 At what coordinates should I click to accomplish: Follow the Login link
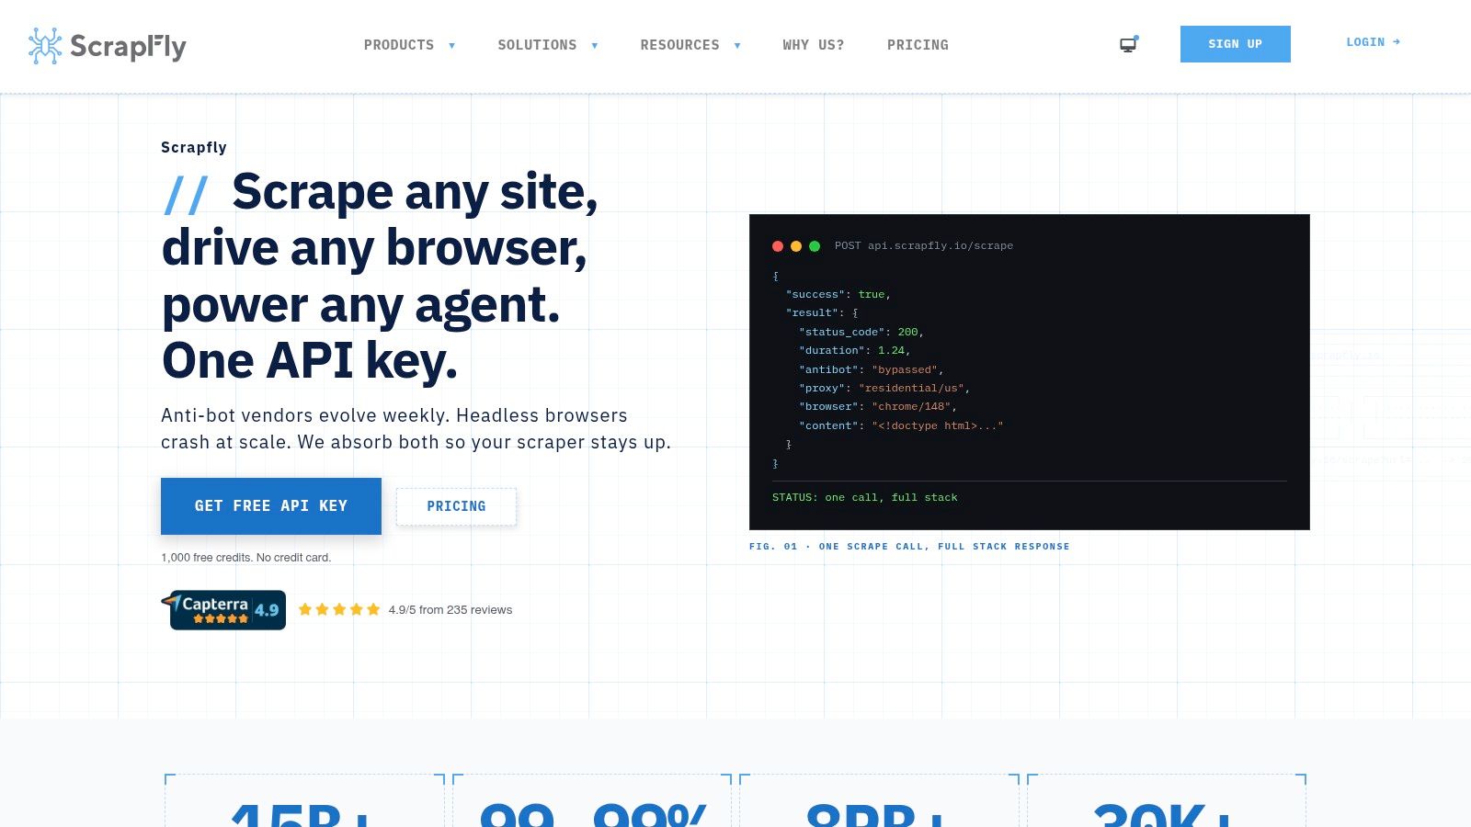click(x=1374, y=42)
